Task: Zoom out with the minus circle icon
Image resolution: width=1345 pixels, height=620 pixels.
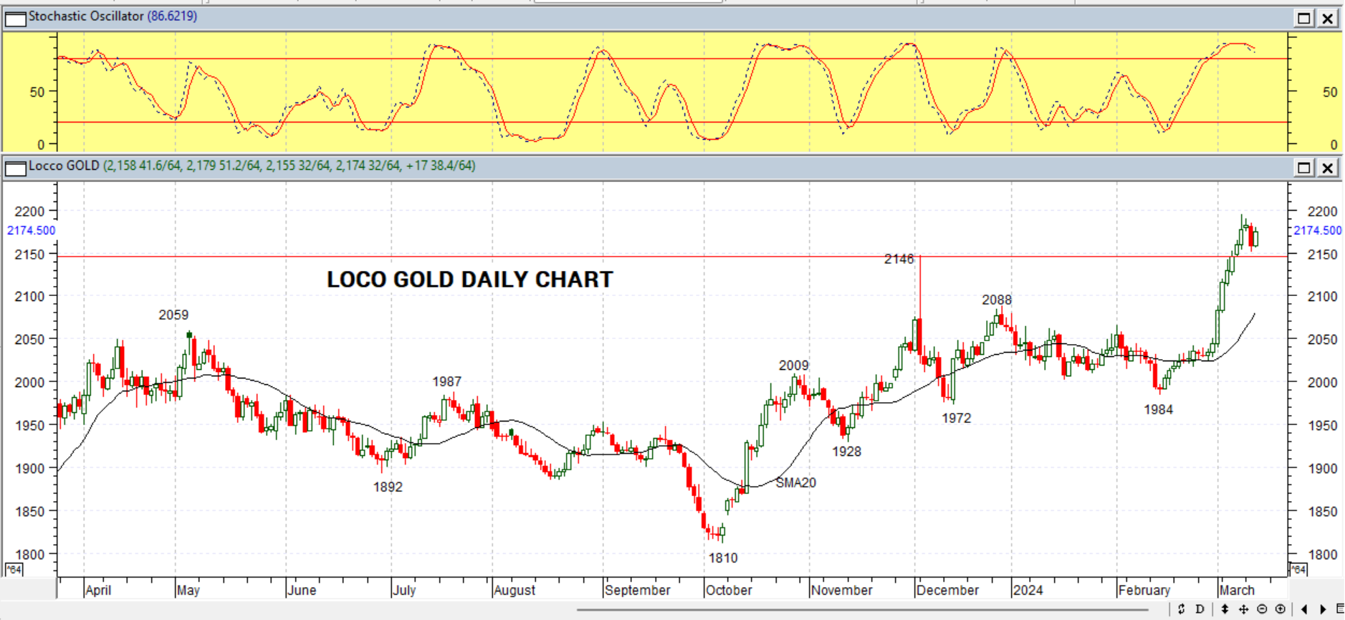Action: pyautogui.click(x=1263, y=609)
